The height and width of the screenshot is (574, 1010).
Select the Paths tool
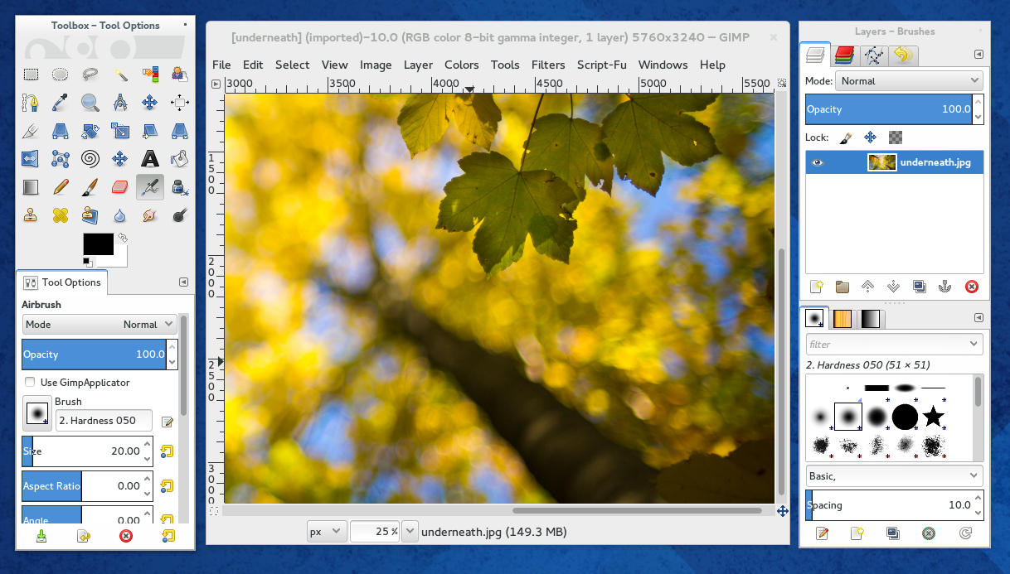coord(31,103)
